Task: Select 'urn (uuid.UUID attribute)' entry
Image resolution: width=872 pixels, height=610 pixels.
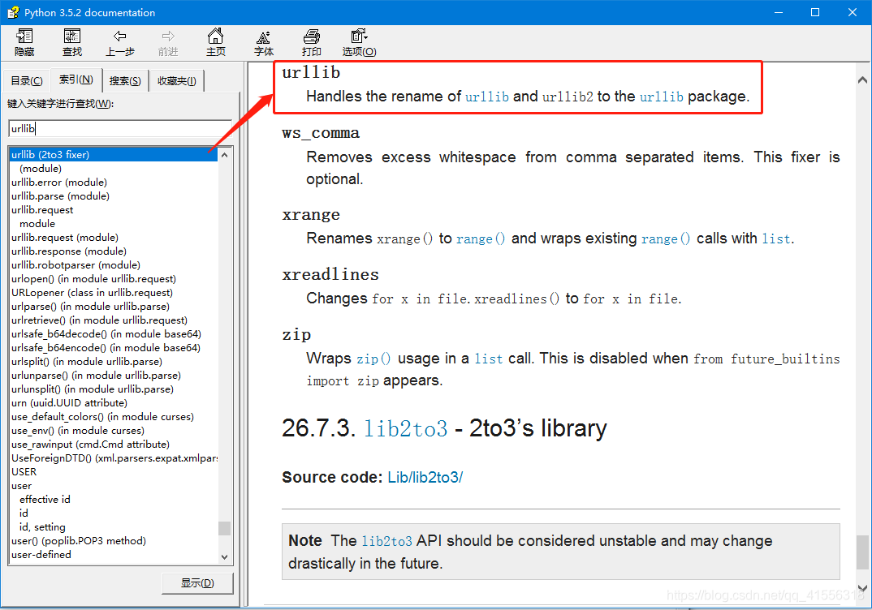Action: (x=69, y=403)
